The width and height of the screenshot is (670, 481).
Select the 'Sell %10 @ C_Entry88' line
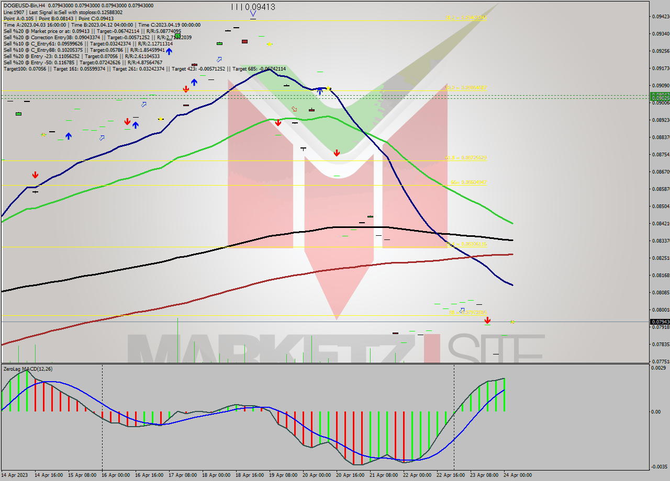tap(84, 50)
